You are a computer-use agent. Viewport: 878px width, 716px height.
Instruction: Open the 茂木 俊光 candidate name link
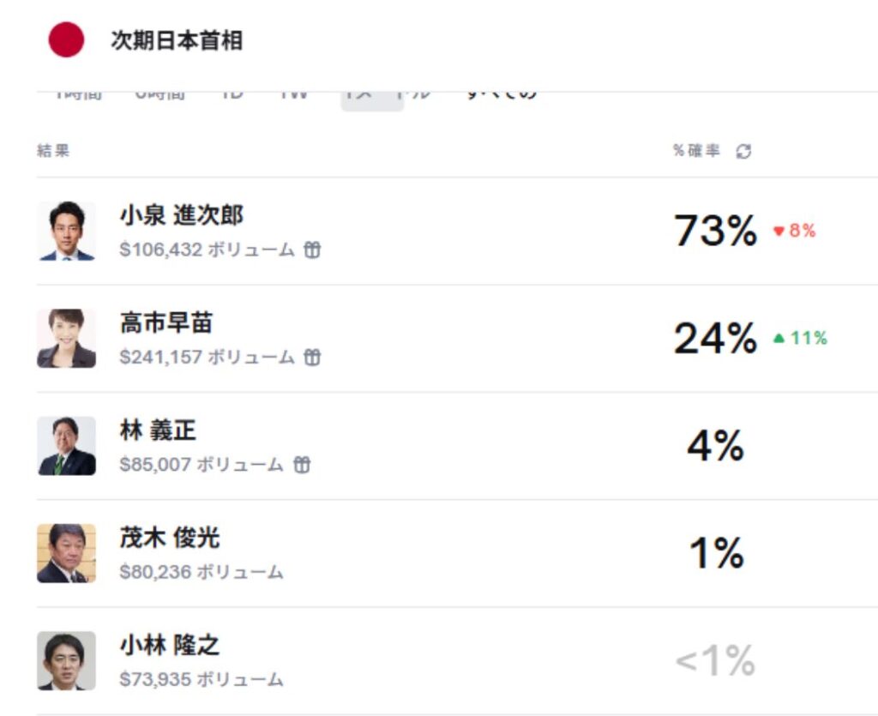point(170,538)
